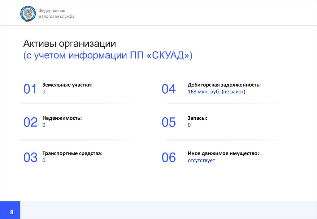
Task: Click the Federal Tax Service emblem logo
Action: coord(28,14)
